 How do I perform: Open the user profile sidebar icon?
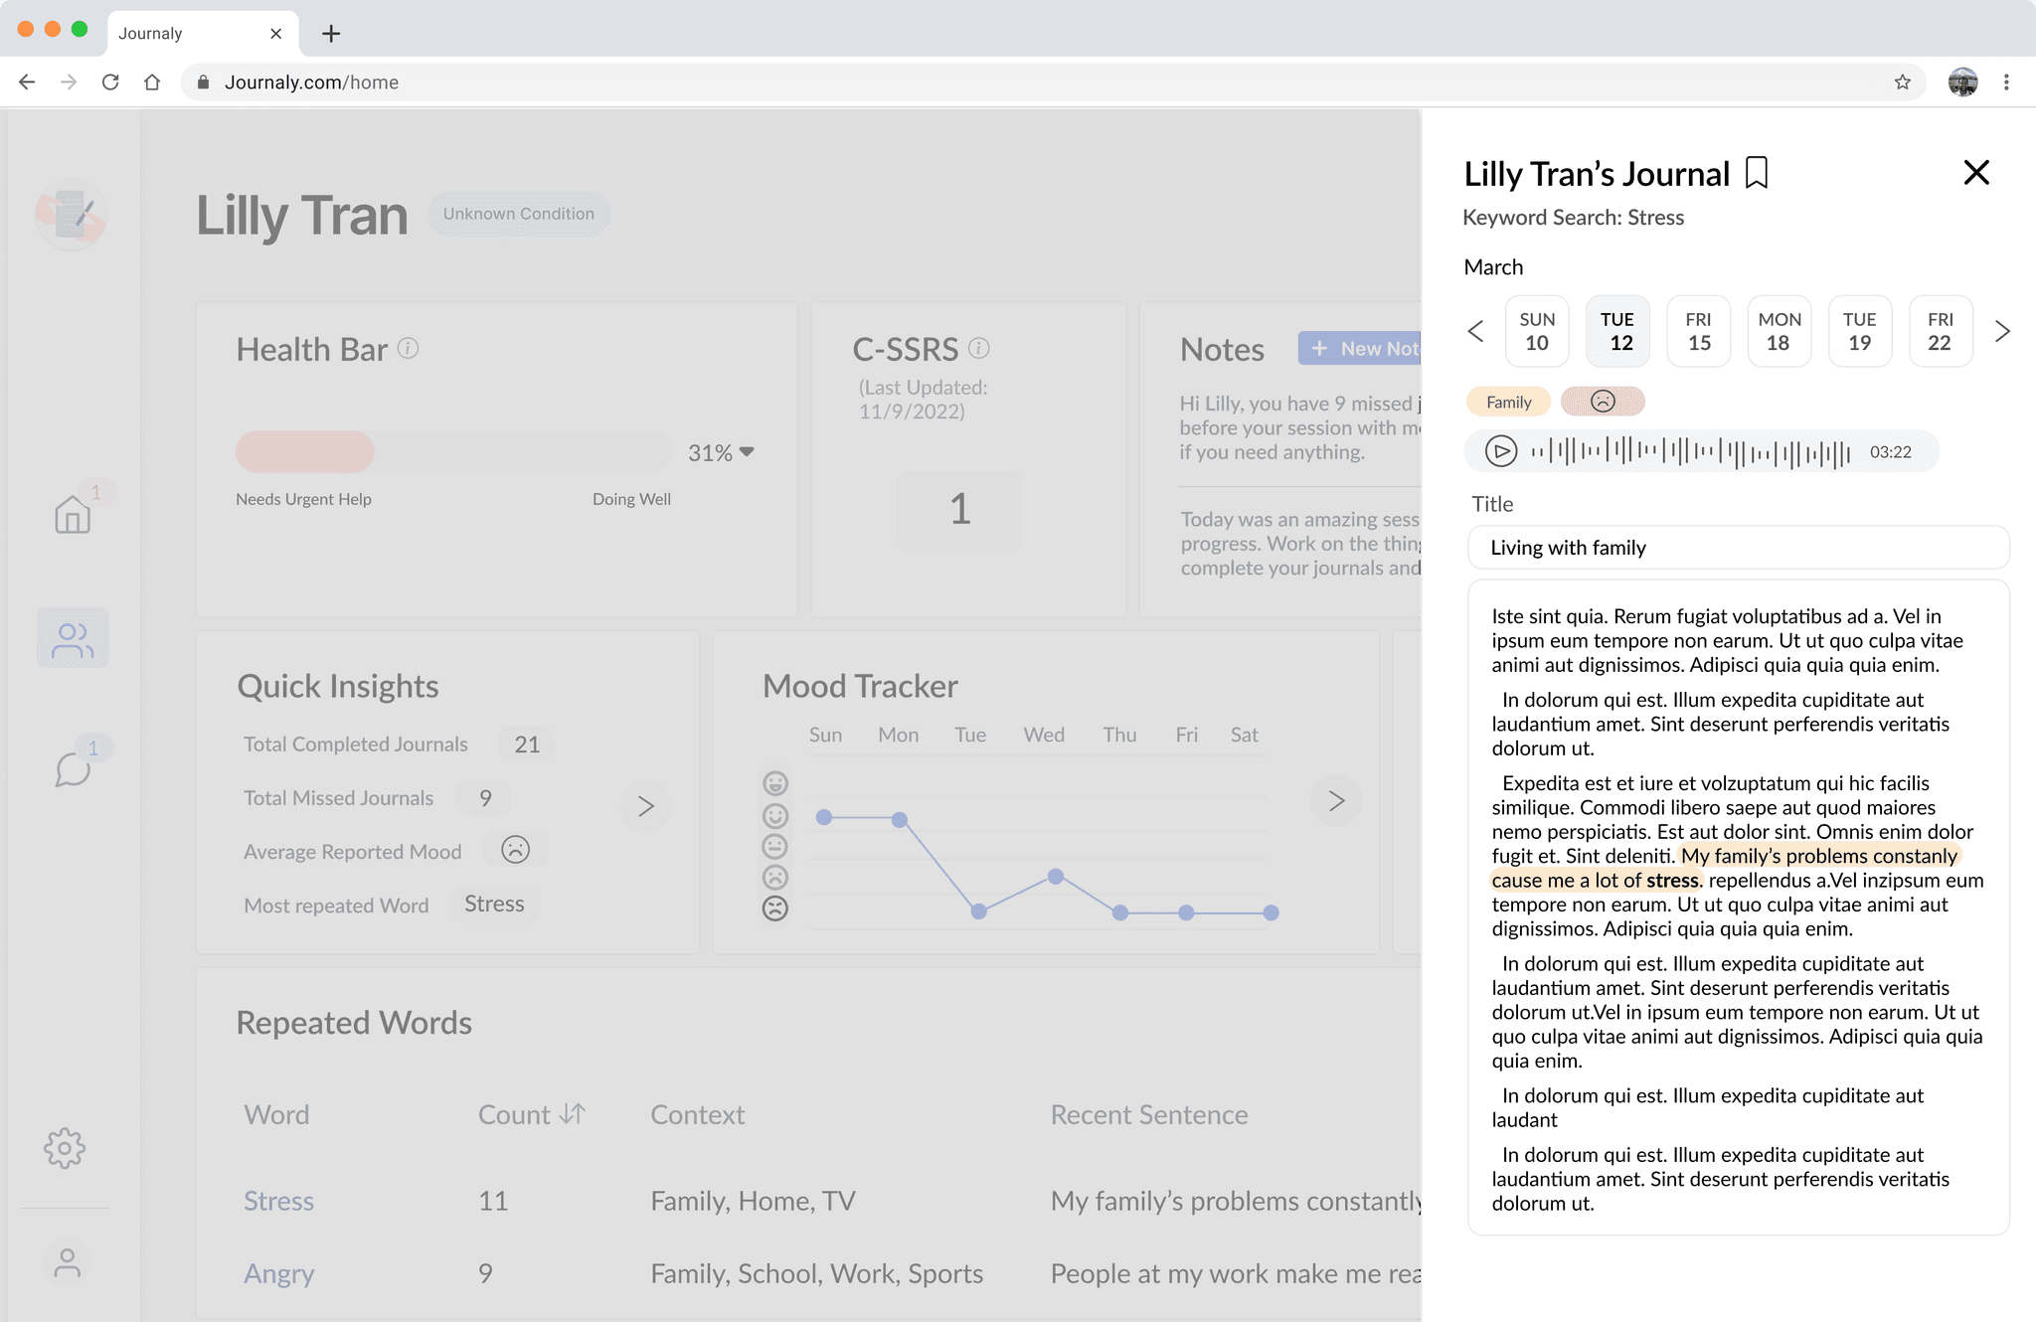(x=67, y=1263)
